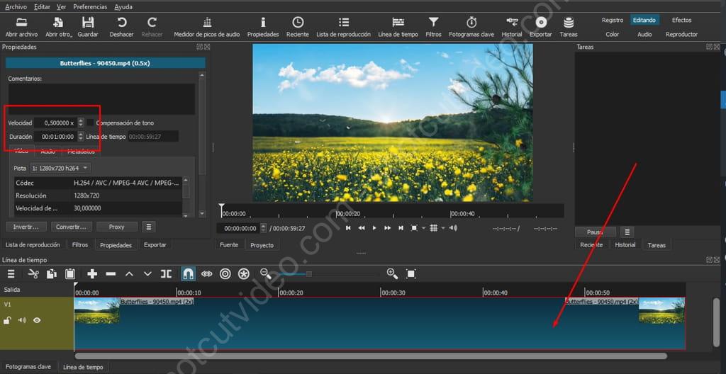
Task: Open the Archivo menu
Action: click(x=16, y=7)
